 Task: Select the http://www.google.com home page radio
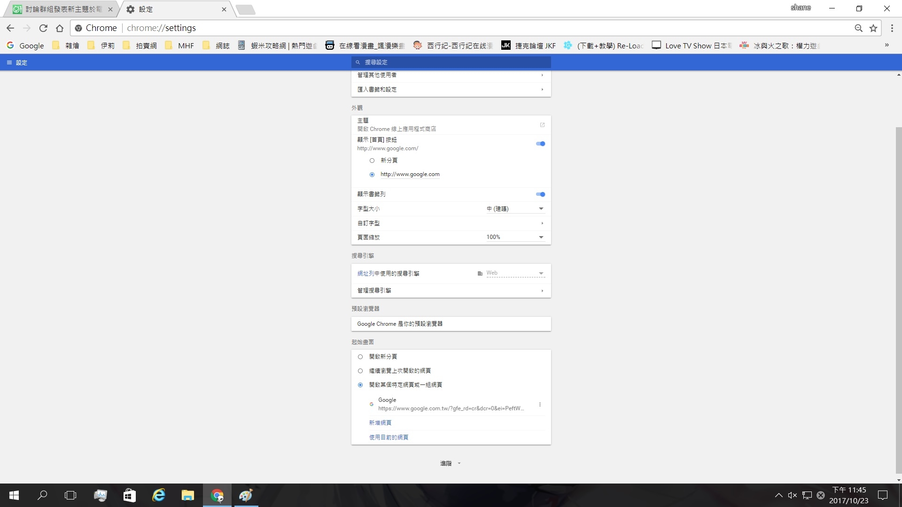pos(372,175)
